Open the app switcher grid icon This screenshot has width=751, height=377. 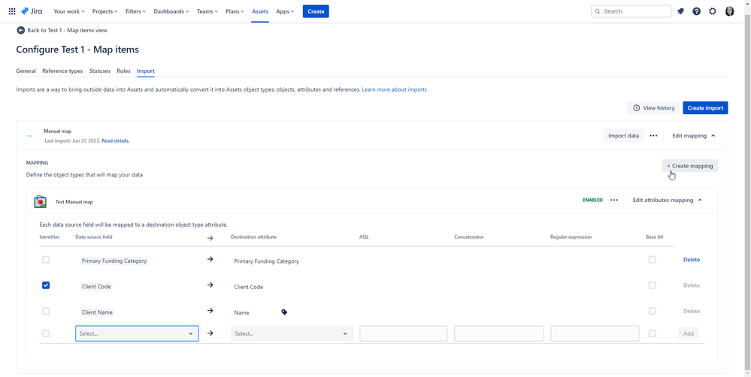[12, 11]
